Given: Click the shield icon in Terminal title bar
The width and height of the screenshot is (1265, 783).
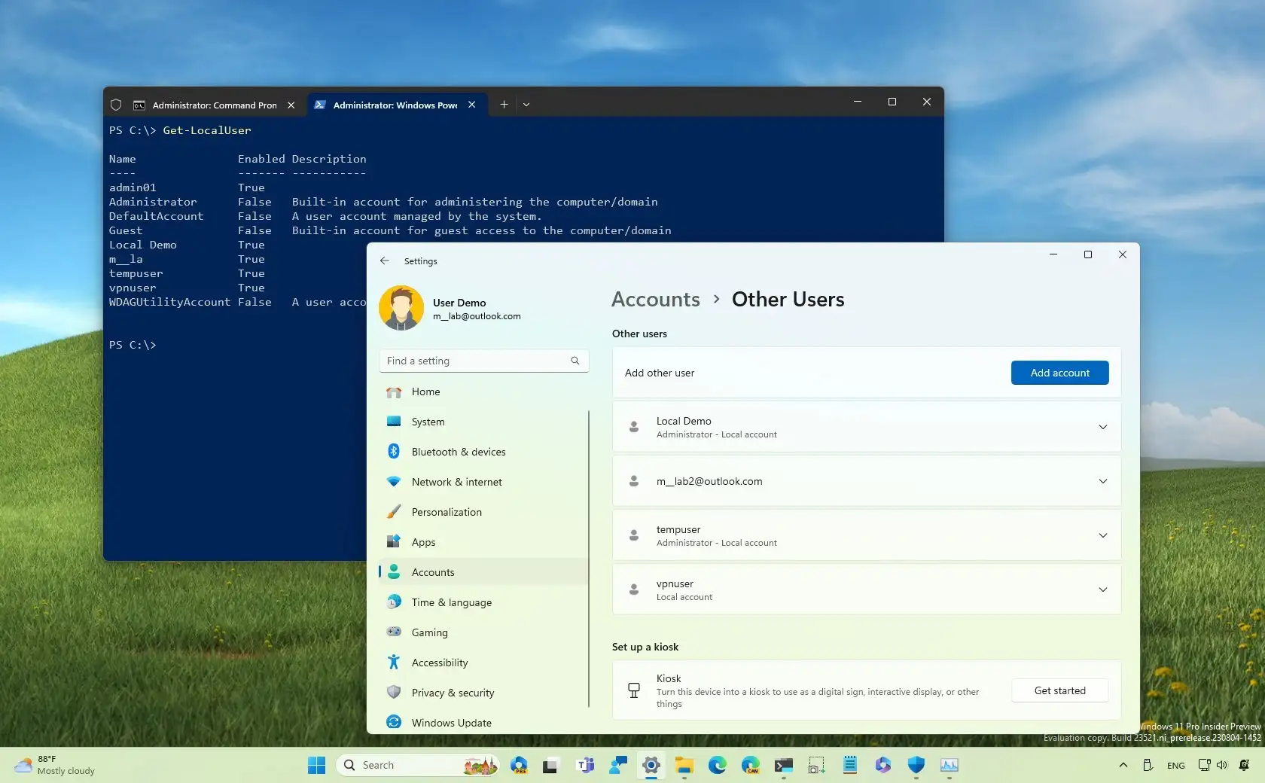Looking at the screenshot, I should click(116, 105).
